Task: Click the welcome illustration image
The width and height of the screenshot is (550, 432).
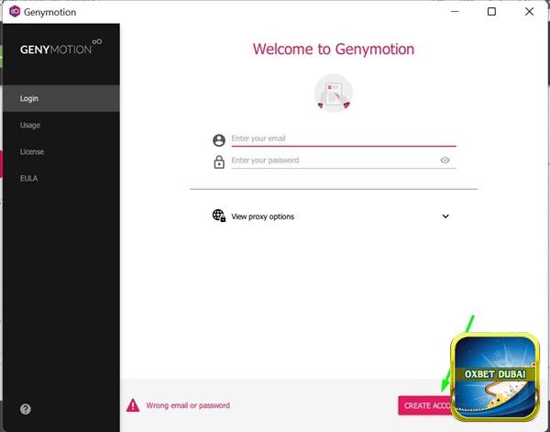Action: click(334, 93)
